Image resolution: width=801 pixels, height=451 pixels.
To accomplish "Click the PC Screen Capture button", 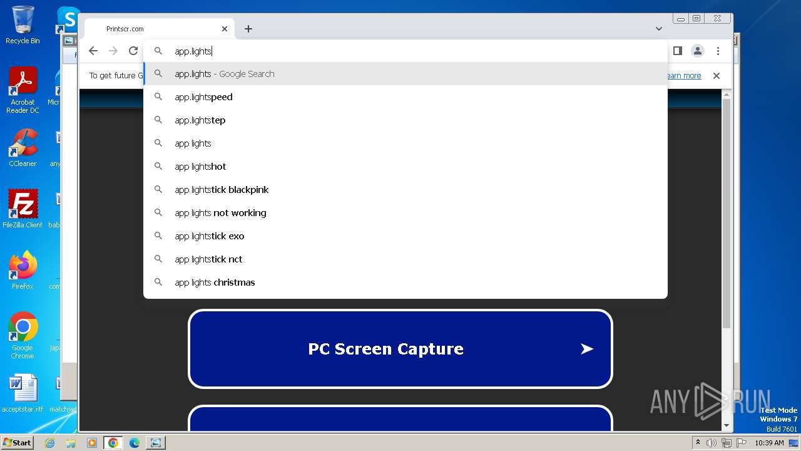I will tap(400, 349).
